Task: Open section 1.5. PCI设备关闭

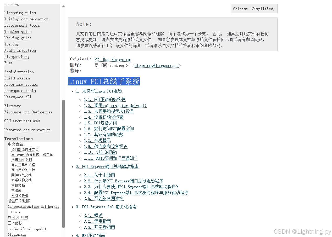Action: (x=101, y=123)
